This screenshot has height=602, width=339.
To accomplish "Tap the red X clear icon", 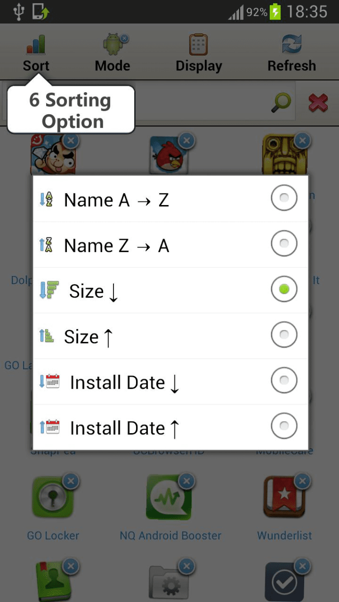I will 318,103.
